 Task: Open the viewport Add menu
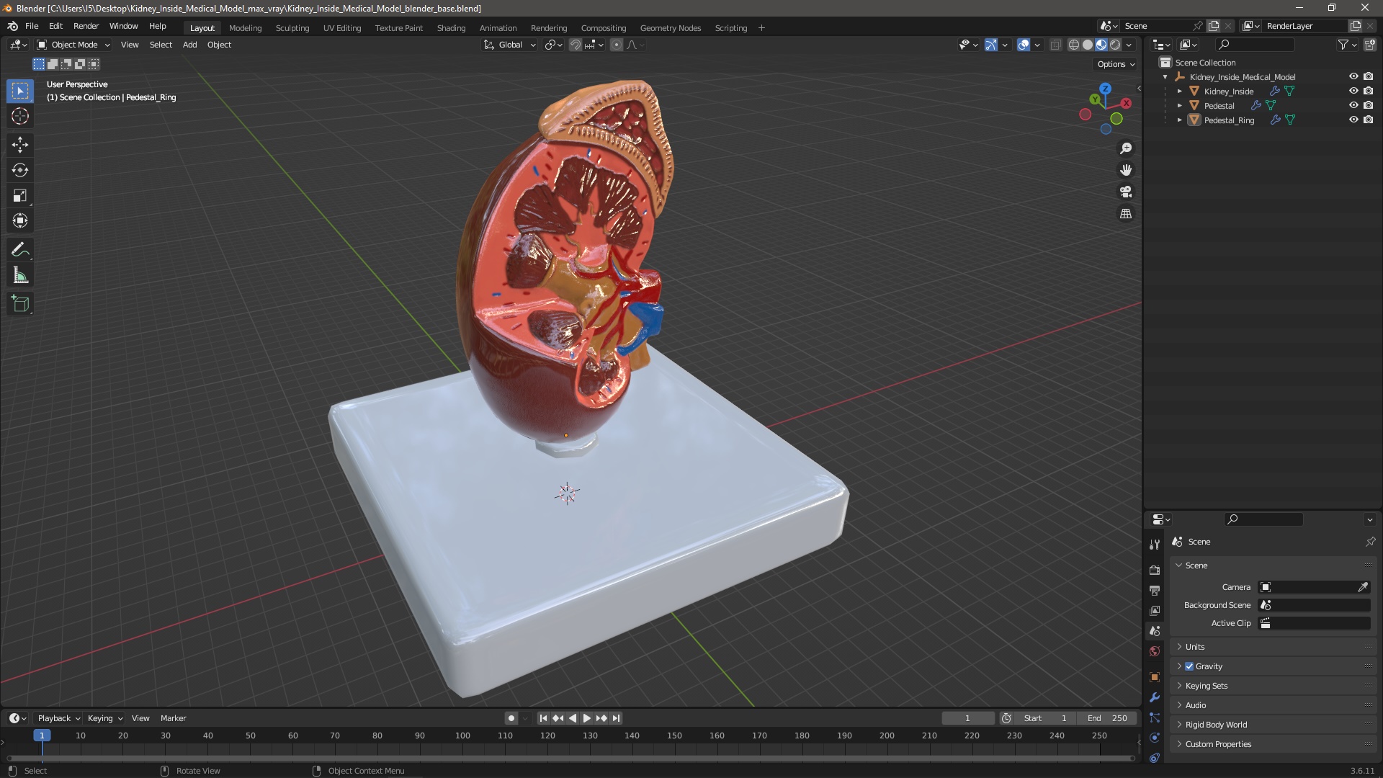189,45
